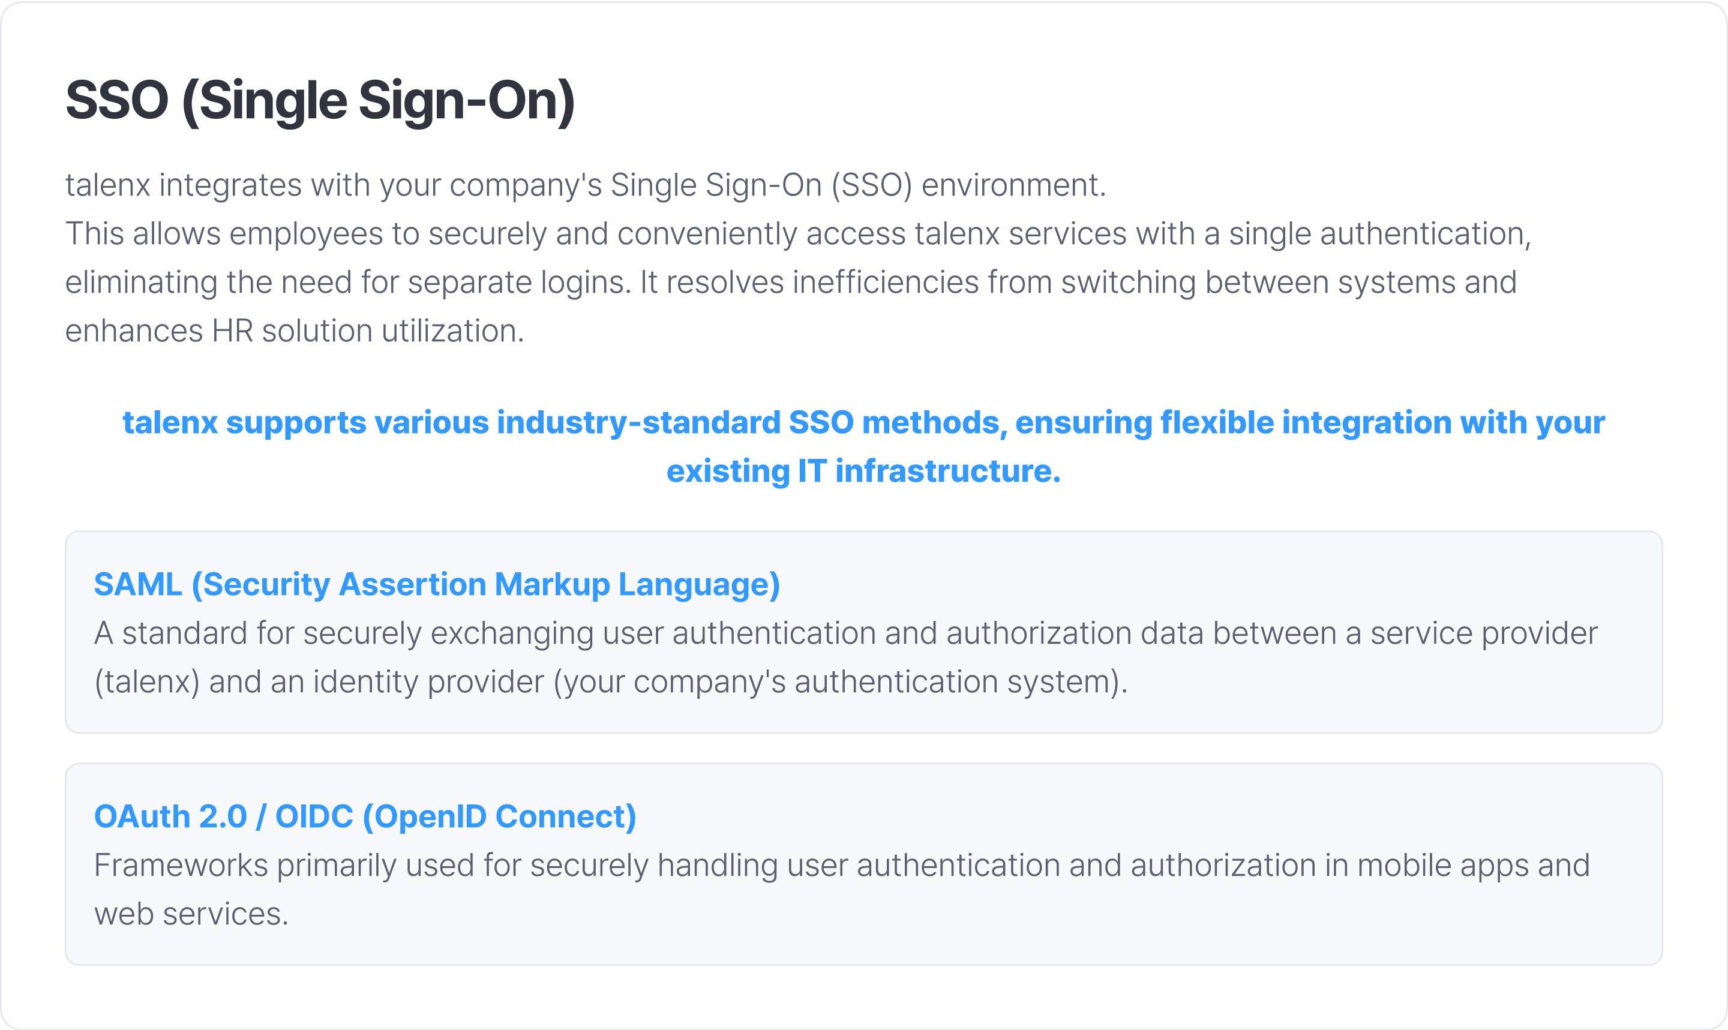Image resolution: width=1728 pixels, height=1030 pixels.
Task: Click 'Frameworks primarily used' sentence
Action: (x=841, y=866)
